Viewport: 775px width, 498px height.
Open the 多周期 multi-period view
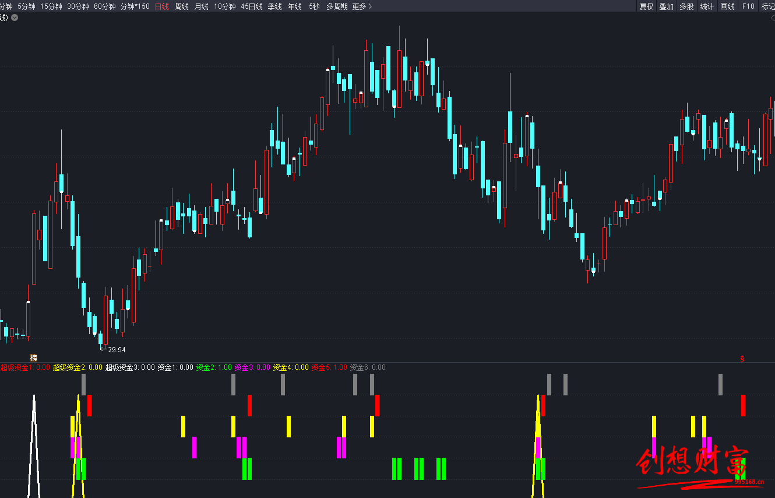(x=337, y=6)
